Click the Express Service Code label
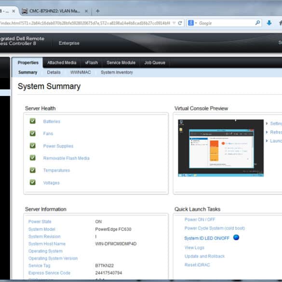The image size is (282, 282). tap(49, 273)
